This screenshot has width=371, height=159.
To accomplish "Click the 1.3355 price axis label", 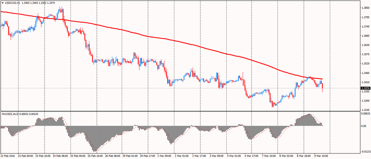I will pos(366,92).
